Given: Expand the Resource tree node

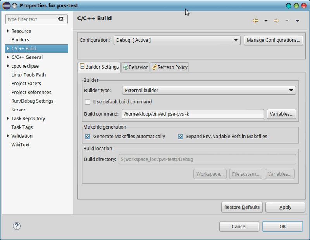Looking at the screenshot, I should (x=8, y=31).
